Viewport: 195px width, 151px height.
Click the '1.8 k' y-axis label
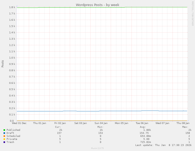12,7
